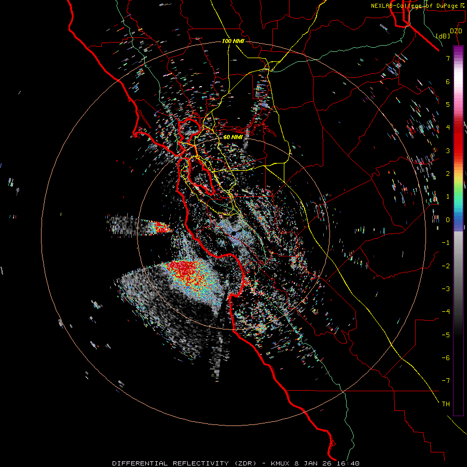Image resolution: width=467 pixels, height=467 pixels.
Task: Click the "NEXLAB-College of DuPage" credit text
Action: 414,6
